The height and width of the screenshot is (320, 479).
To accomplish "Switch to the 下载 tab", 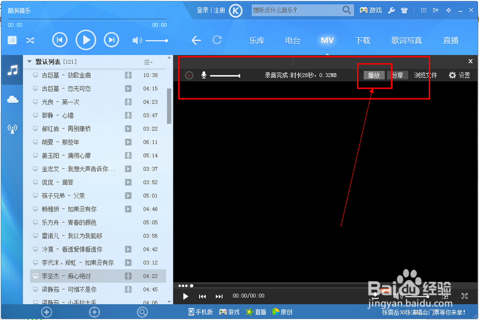I will [363, 40].
